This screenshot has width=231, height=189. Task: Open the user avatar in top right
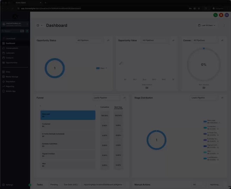pyautogui.click(x=227, y=15)
